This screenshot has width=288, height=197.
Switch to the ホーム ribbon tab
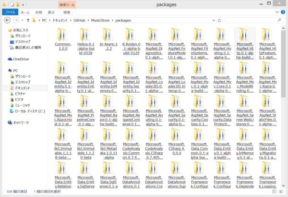tap(25, 12)
